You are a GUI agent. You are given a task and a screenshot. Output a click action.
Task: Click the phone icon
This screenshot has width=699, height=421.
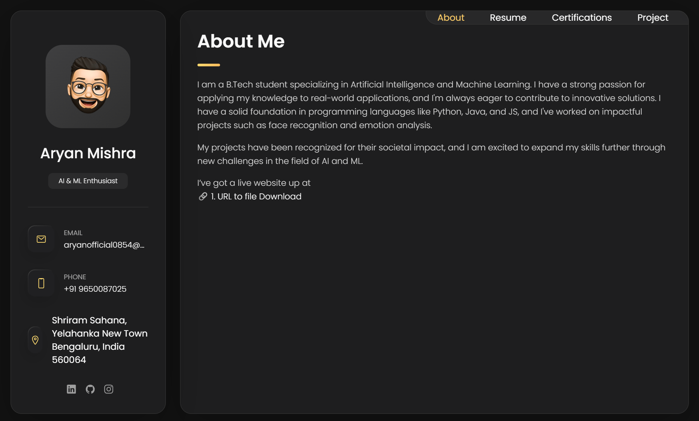(40, 283)
